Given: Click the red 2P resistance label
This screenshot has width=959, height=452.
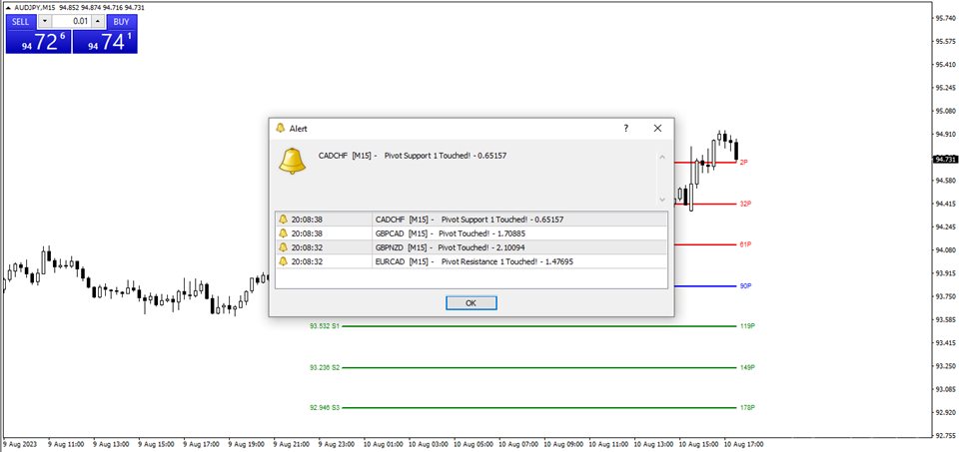Looking at the screenshot, I should coord(743,163).
